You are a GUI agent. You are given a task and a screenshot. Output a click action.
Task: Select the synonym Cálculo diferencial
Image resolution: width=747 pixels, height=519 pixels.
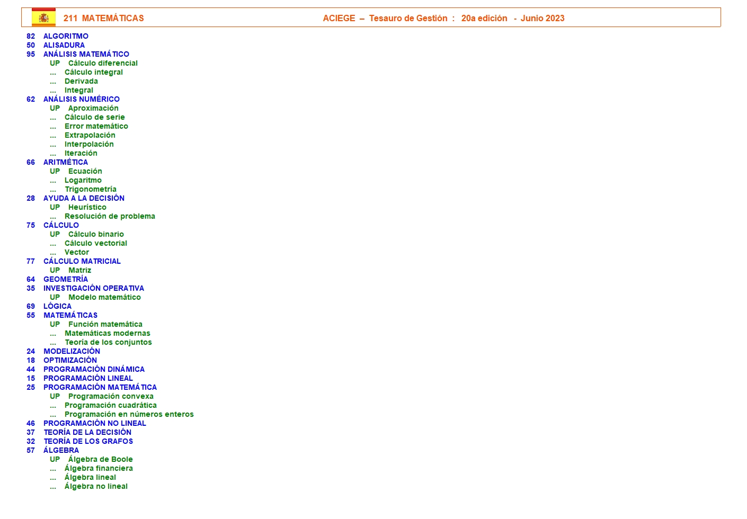coord(103,63)
